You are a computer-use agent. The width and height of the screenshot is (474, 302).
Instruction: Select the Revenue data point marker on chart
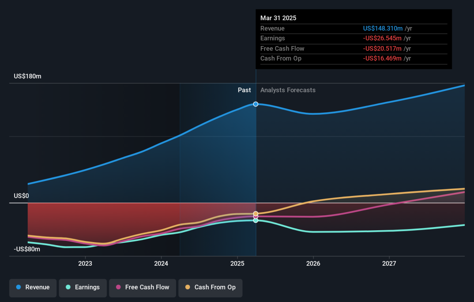(256, 104)
